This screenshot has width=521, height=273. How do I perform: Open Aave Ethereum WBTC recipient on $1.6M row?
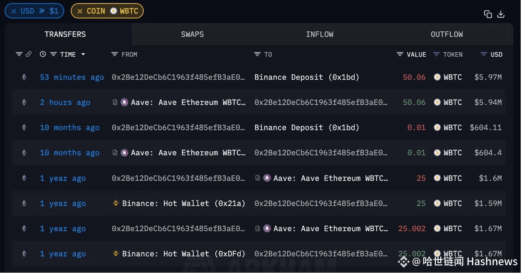[x=331, y=178]
